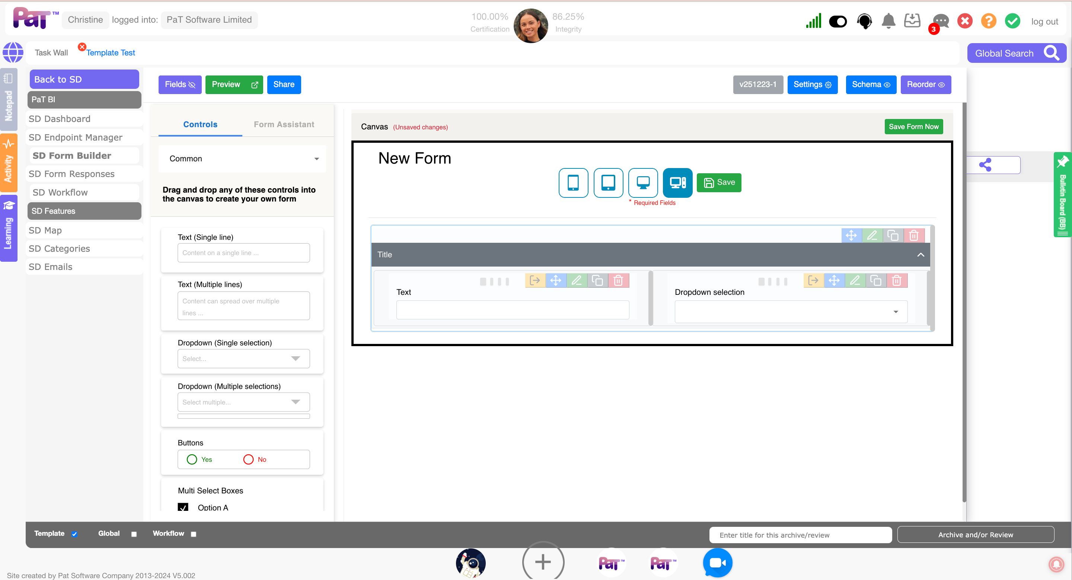
Task: Uncheck the Template checkbox
Action: (74, 534)
